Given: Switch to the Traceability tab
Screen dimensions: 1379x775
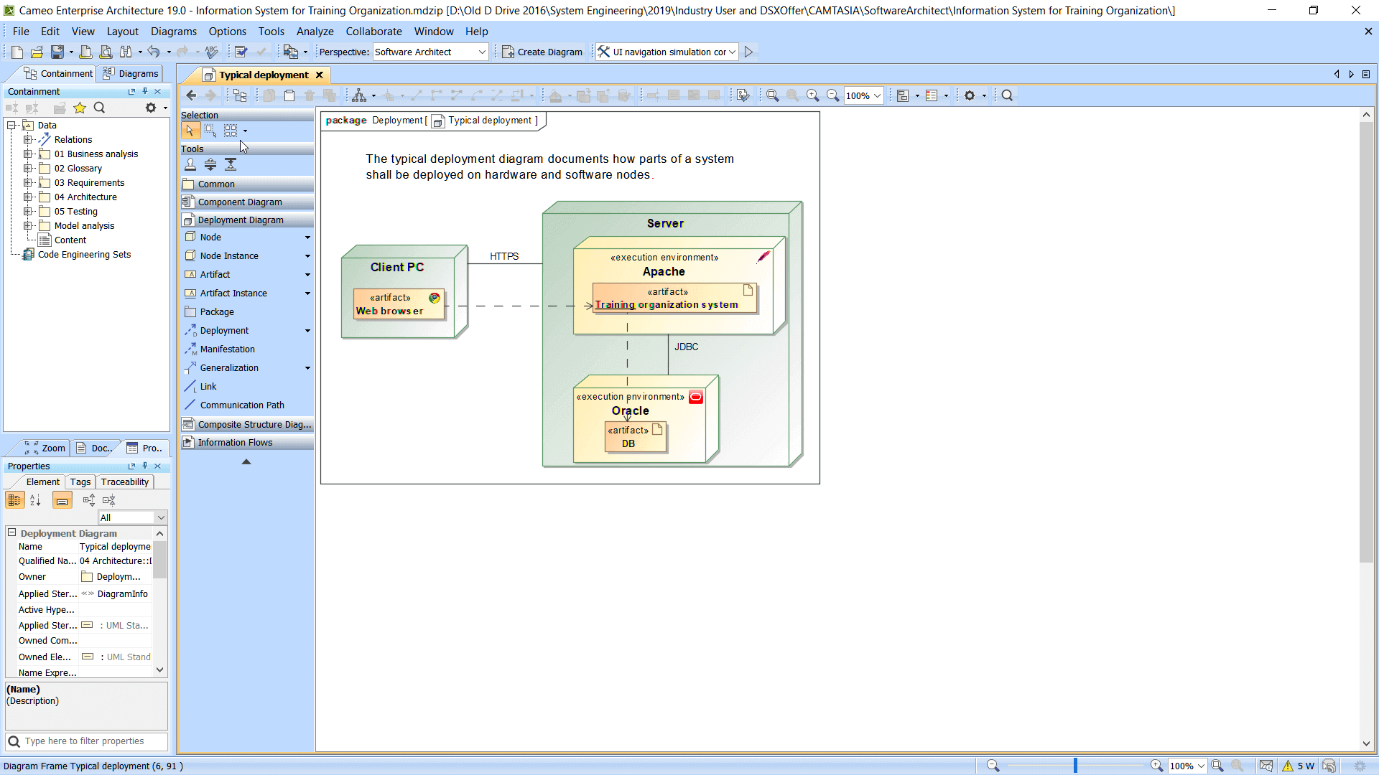Looking at the screenshot, I should (125, 482).
